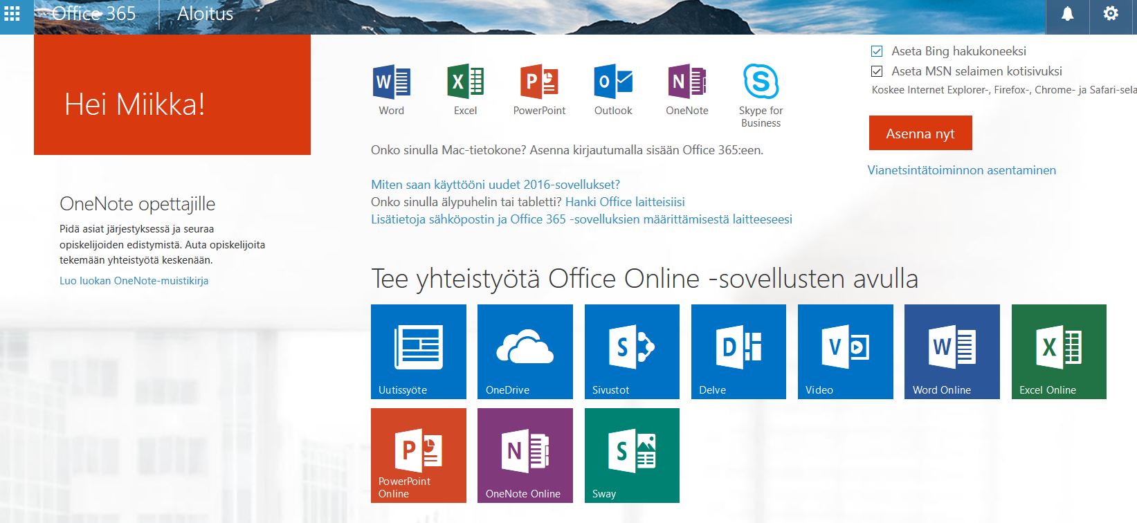Open the app launcher waffle icon

point(12,13)
